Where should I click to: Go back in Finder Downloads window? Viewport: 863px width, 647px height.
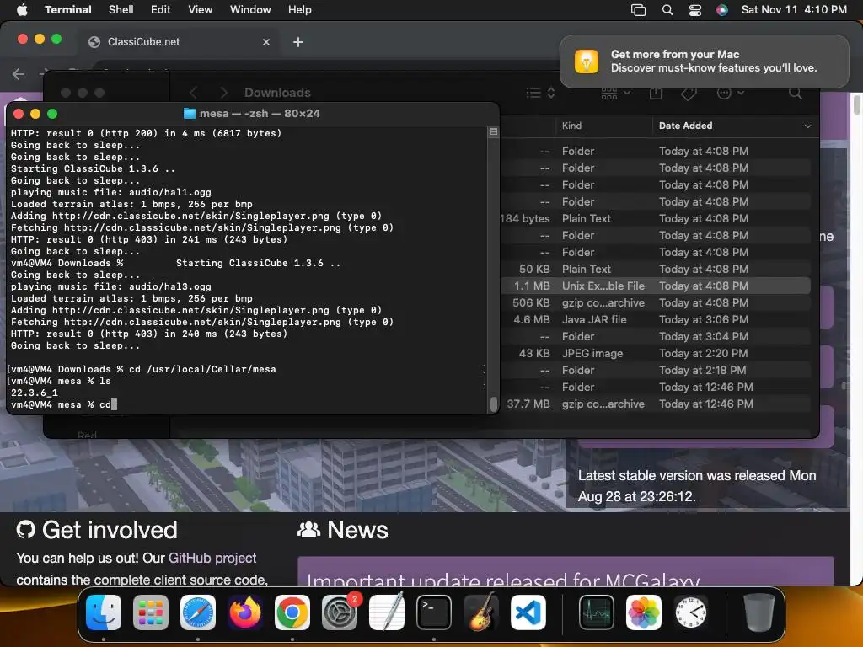[x=194, y=93]
